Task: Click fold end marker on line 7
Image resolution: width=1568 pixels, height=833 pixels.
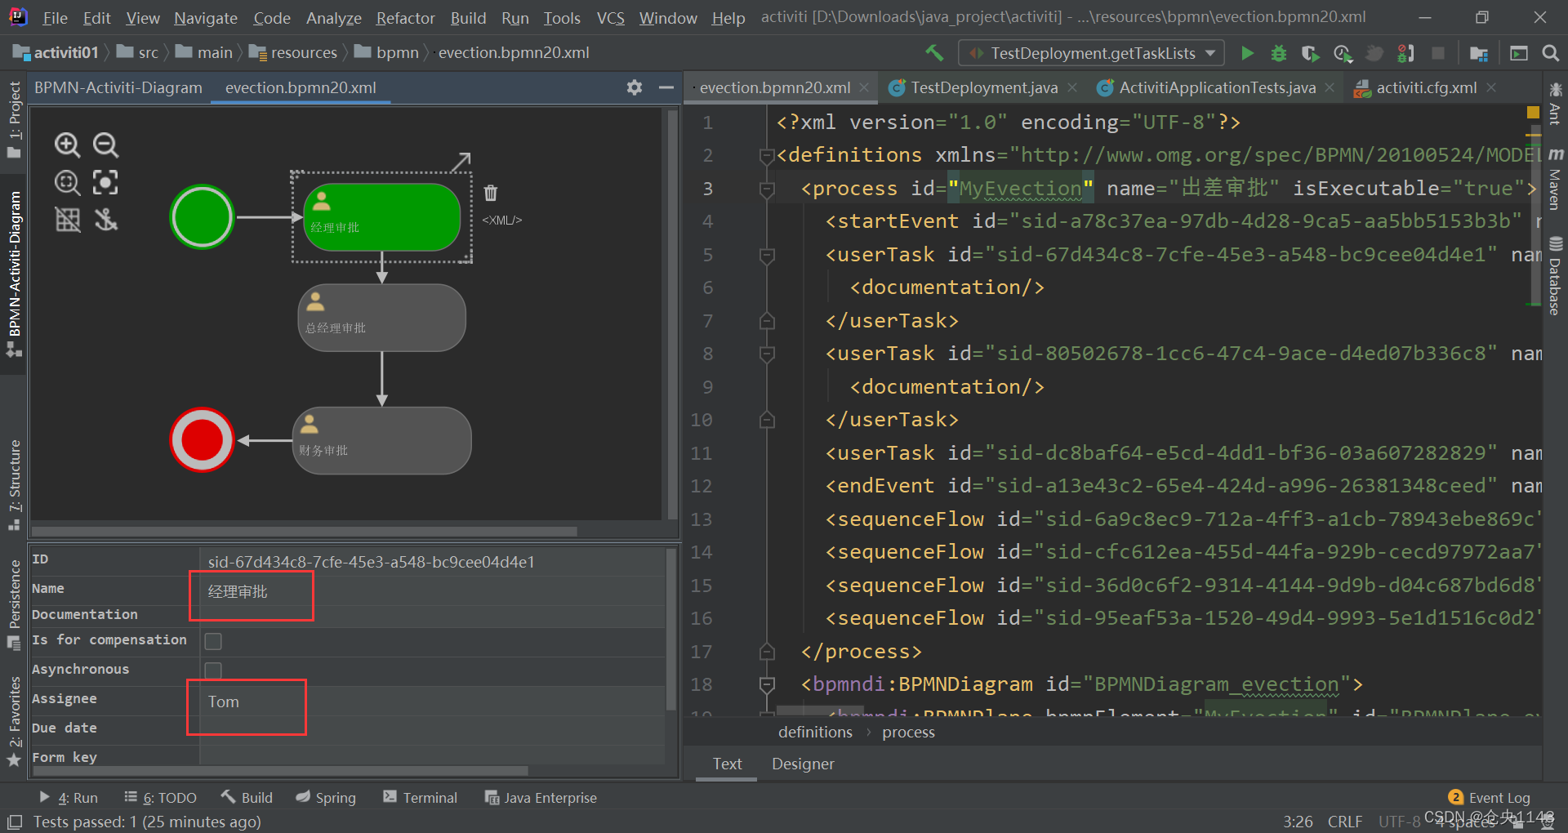Action: (x=767, y=321)
